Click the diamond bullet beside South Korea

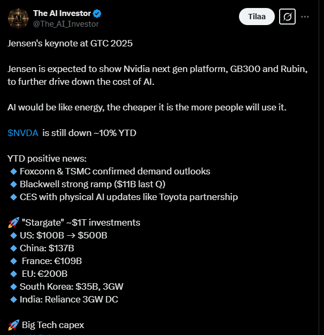coord(13,286)
